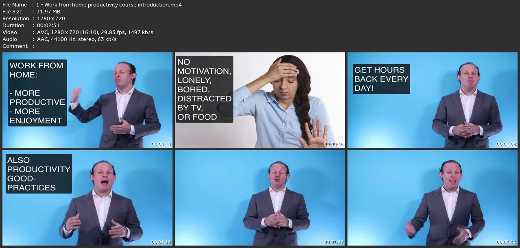Click the thumbnail at 00:00:10

[x=87, y=100]
